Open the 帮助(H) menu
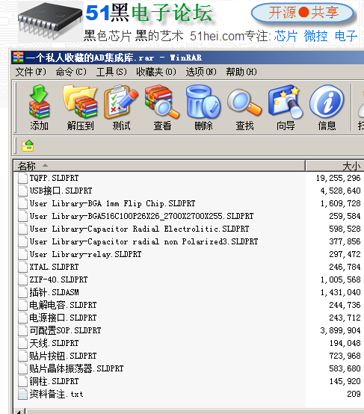 pyautogui.click(x=241, y=72)
